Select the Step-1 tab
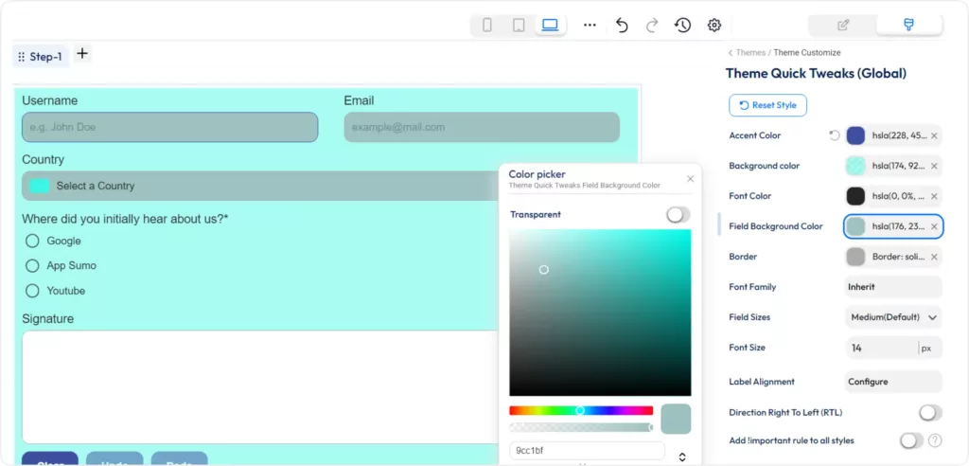This screenshot has height=466, width=969. [x=41, y=56]
